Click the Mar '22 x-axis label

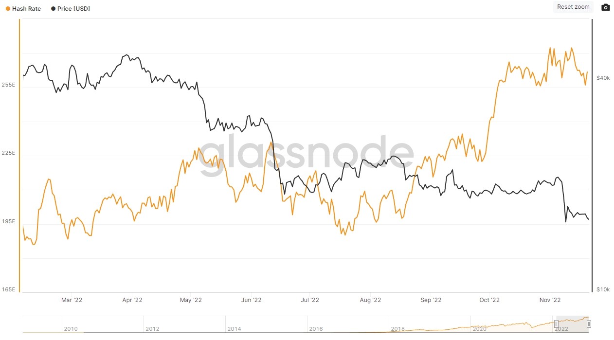coord(72,300)
